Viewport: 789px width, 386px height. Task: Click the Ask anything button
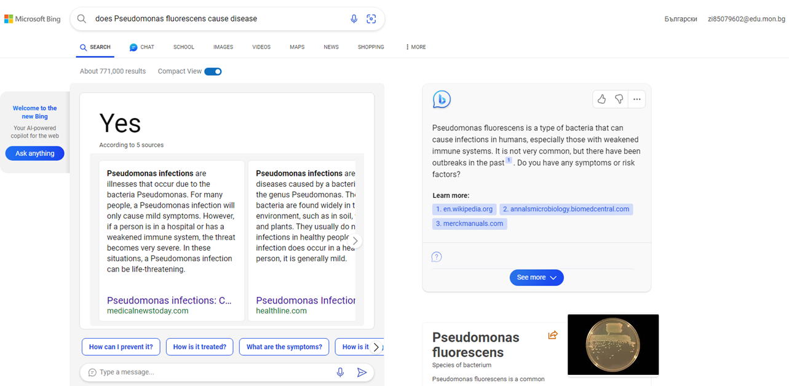click(35, 154)
